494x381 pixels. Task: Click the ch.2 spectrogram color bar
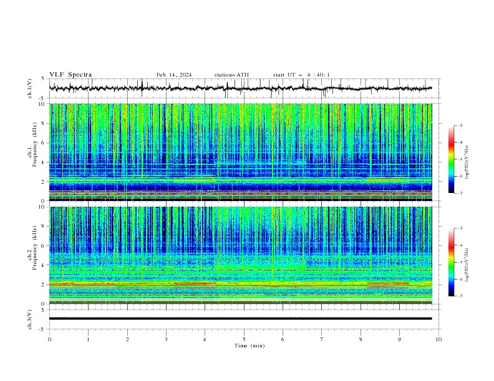tap(451, 262)
